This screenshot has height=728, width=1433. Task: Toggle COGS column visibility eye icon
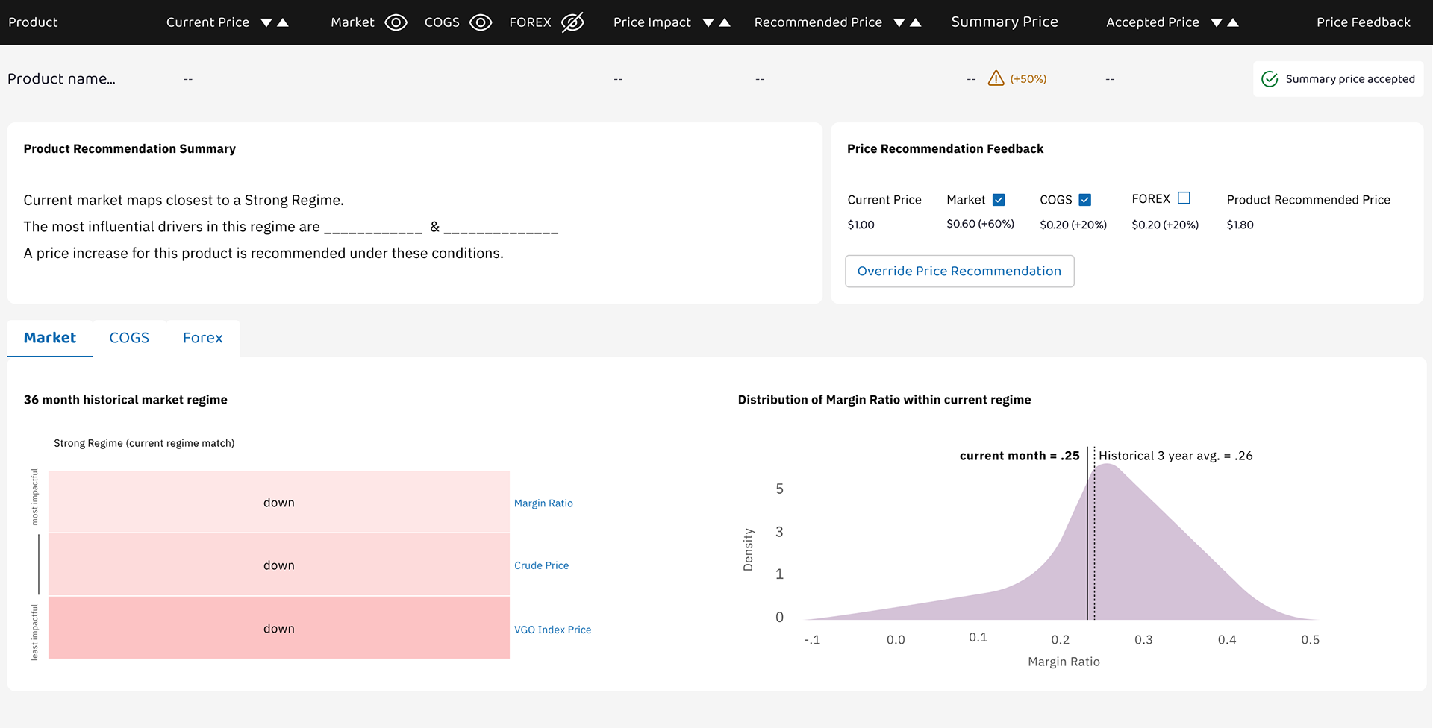point(481,22)
